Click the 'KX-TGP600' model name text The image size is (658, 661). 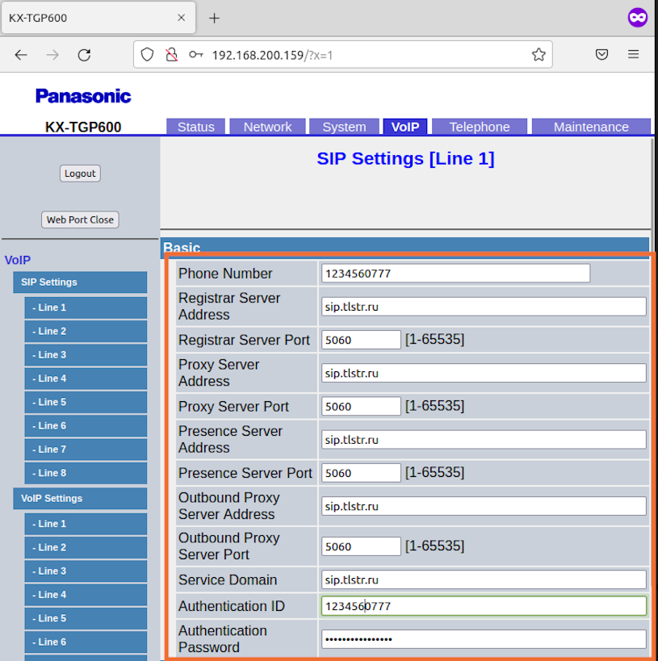click(83, 127)
